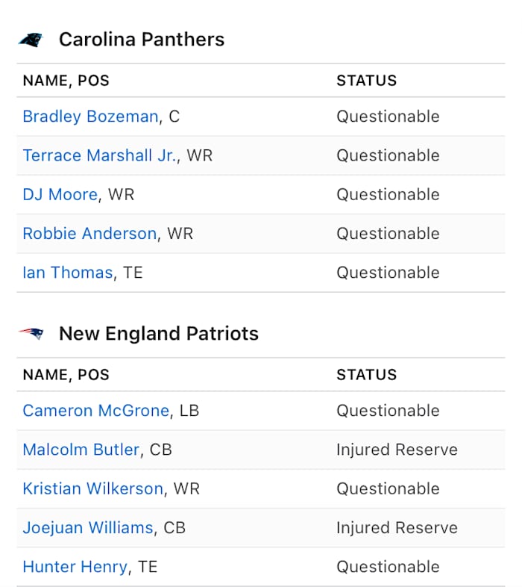Screen dimensions: 522x587
Task: Click Robbie Anderson's name
Action: (x=89, y=233)
